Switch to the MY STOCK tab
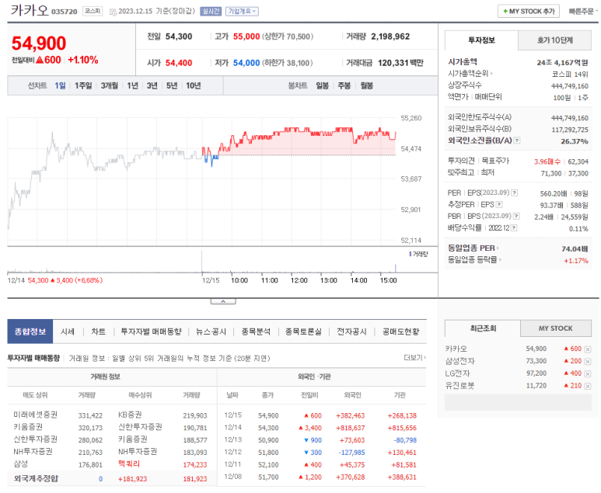601x493 pixels. 556,328
